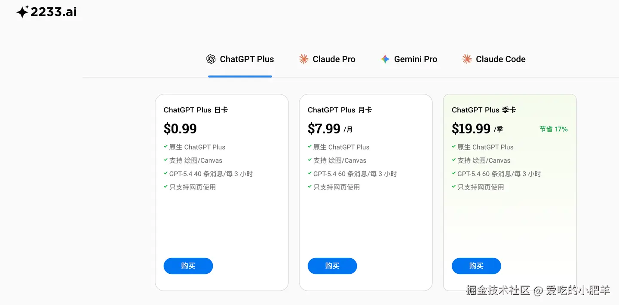Click the 2233.ai sparkle logo icon
Image resolution: width=619 pixels, height=305 pixels.
click(x=22, y=12)
